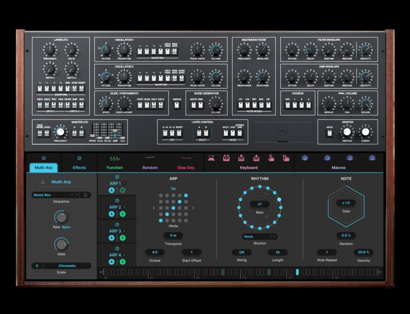
Task: Select the Macro 1 knob icon
Action: point(304,158)
